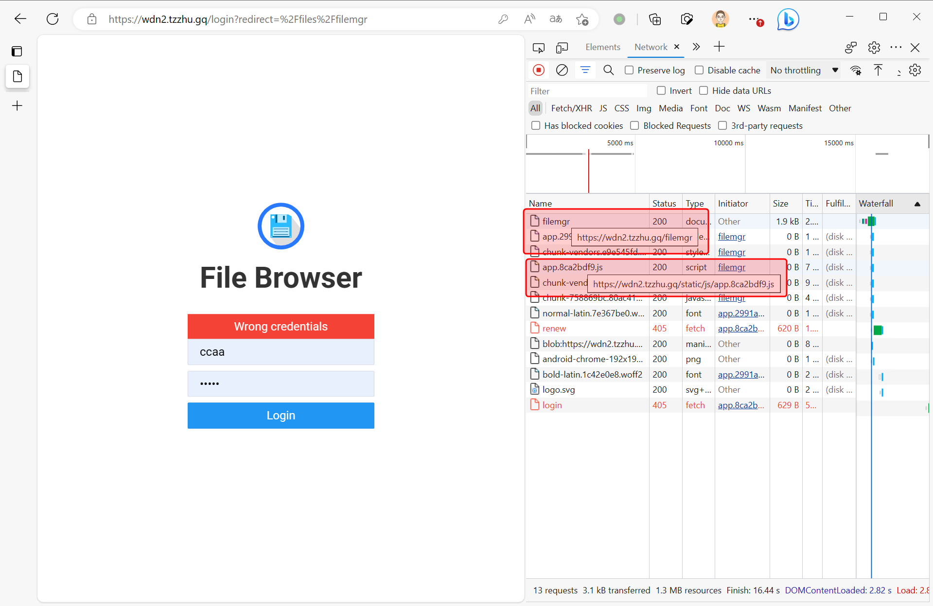The height and width of the screenshot is (606, 933).
Task: Click the record network log icon
Action: point(539,70)
